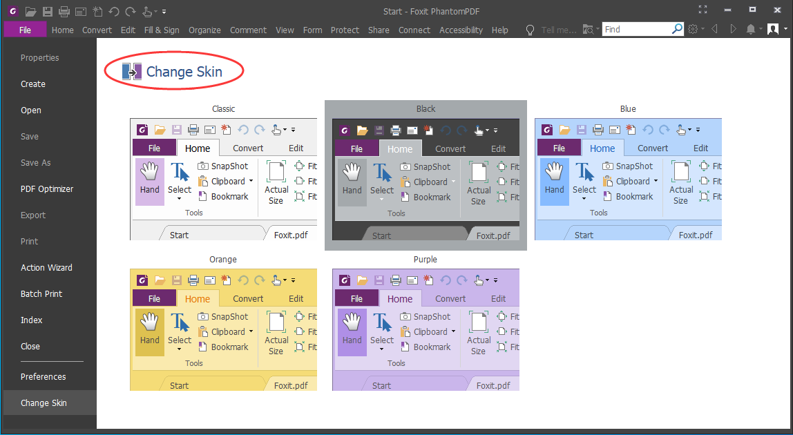Click the create blank page icon in quick access toolbar
Screen dimensions: 793x435
[x=97, y=11]
